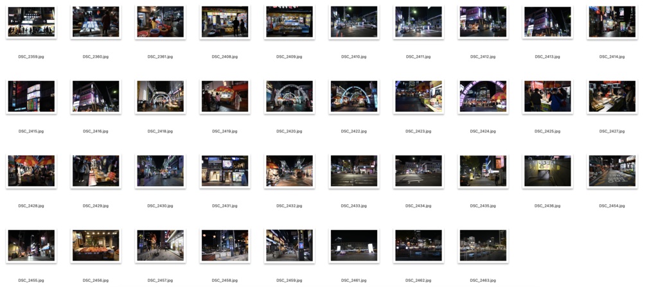Click the DSC_2458.jpg filename text
Screen dimensions: 658x287
pyautogui.click(x=225, y=281)
